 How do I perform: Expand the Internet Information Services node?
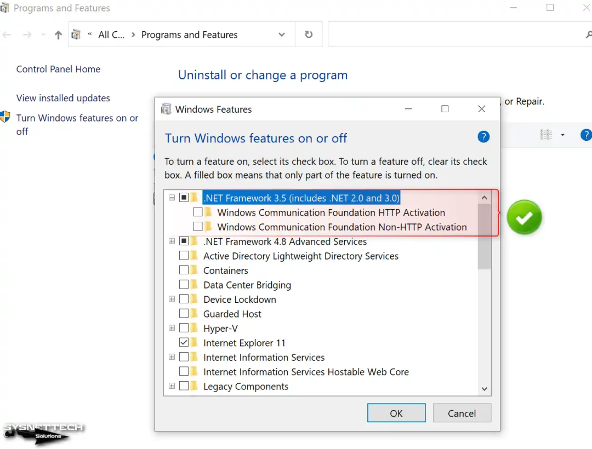click(x=172, y=356)
